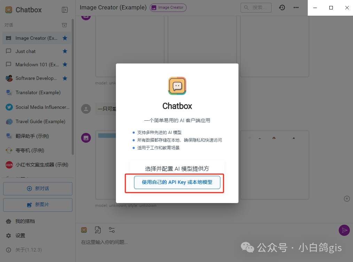Unstar the Just chat conversation
Screen dimensions: 353x262
(65, 51)
